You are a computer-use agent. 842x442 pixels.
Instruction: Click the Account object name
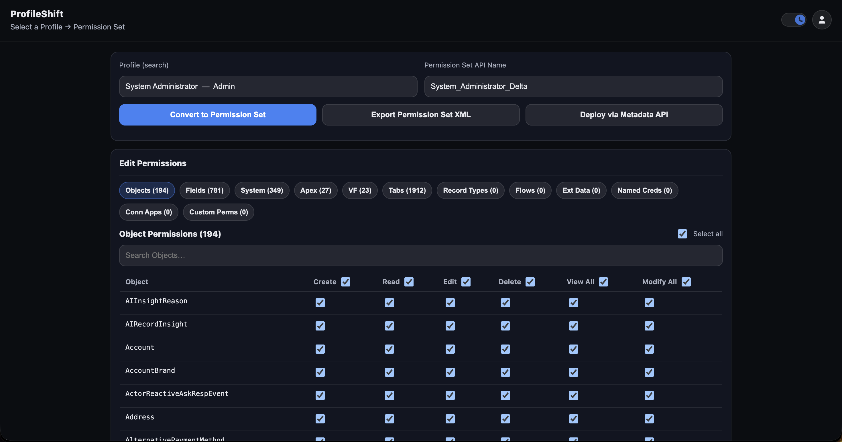coord(139,347)
